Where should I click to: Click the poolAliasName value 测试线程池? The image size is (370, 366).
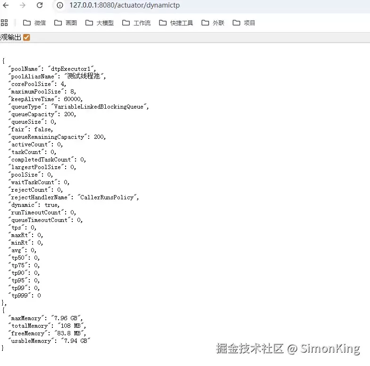click(84, 76)
